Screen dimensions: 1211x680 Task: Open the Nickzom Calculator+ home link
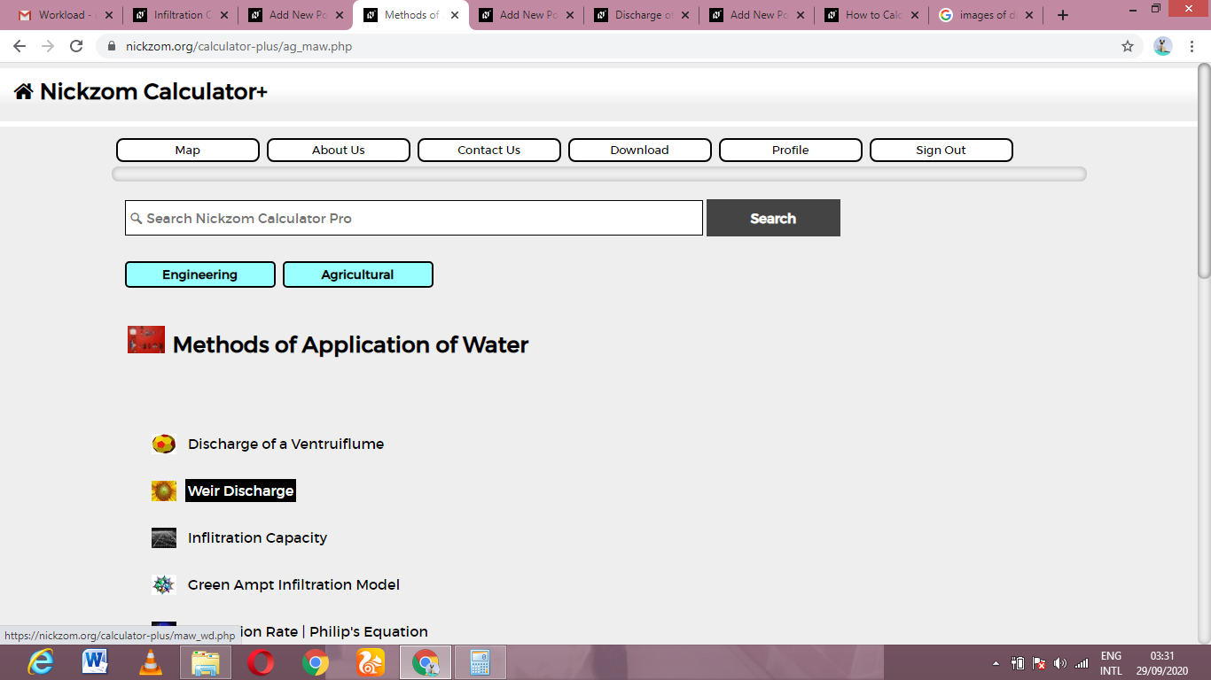click(153, 91)
